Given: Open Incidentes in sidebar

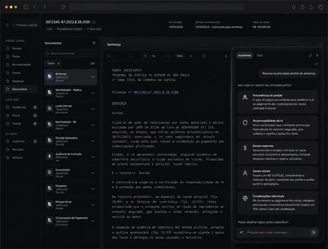Looking at the screenshot, I should pyautogui.click(x=21, y=141).
